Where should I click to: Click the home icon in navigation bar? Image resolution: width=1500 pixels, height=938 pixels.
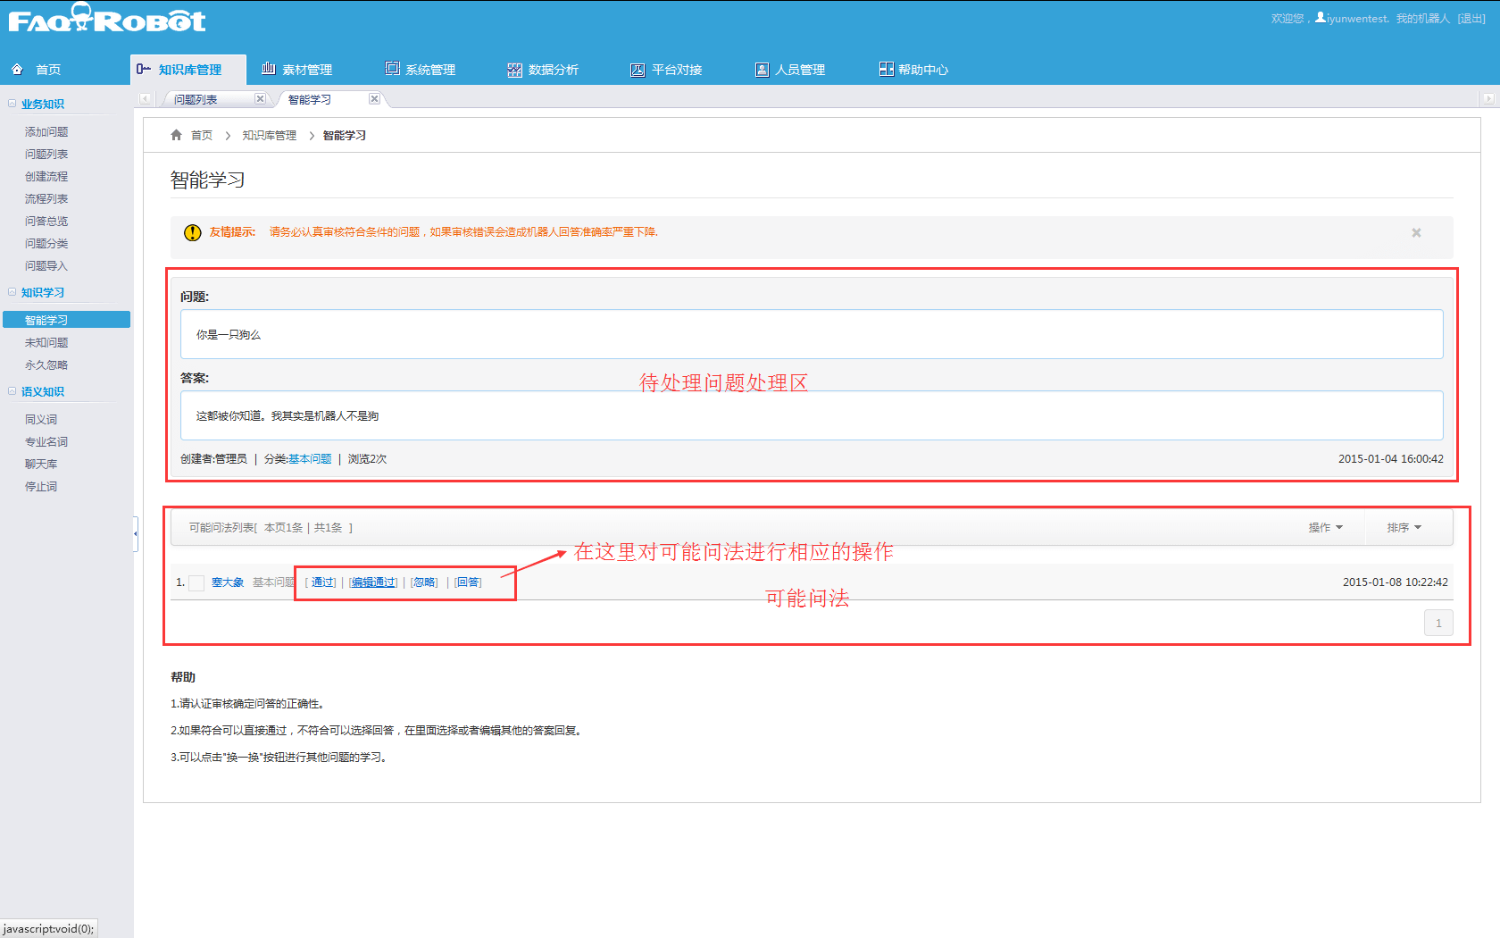[17, 70]
